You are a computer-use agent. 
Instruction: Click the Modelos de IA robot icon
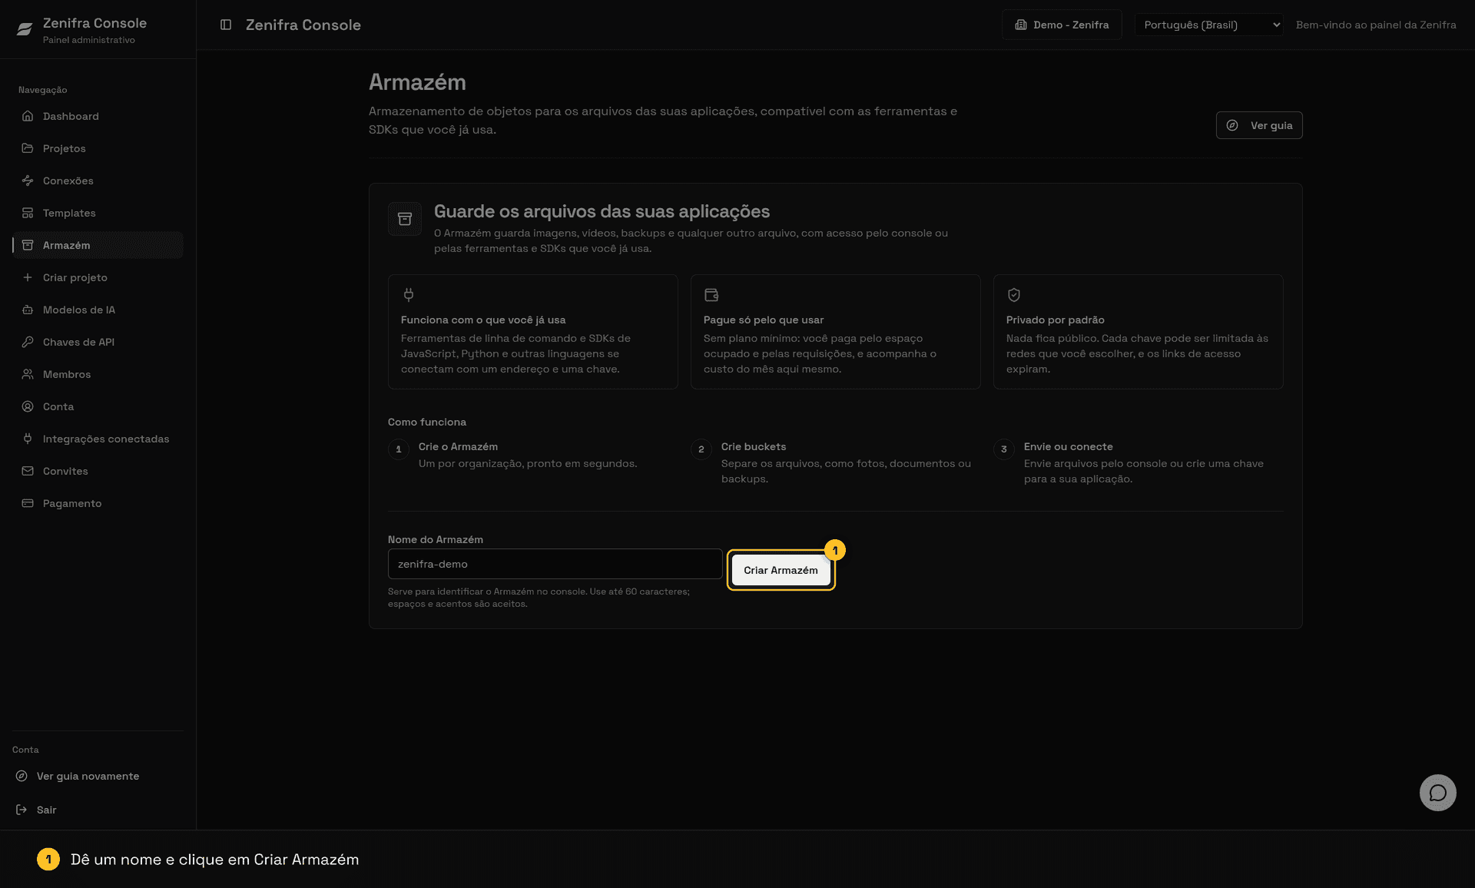click(28, 310)
